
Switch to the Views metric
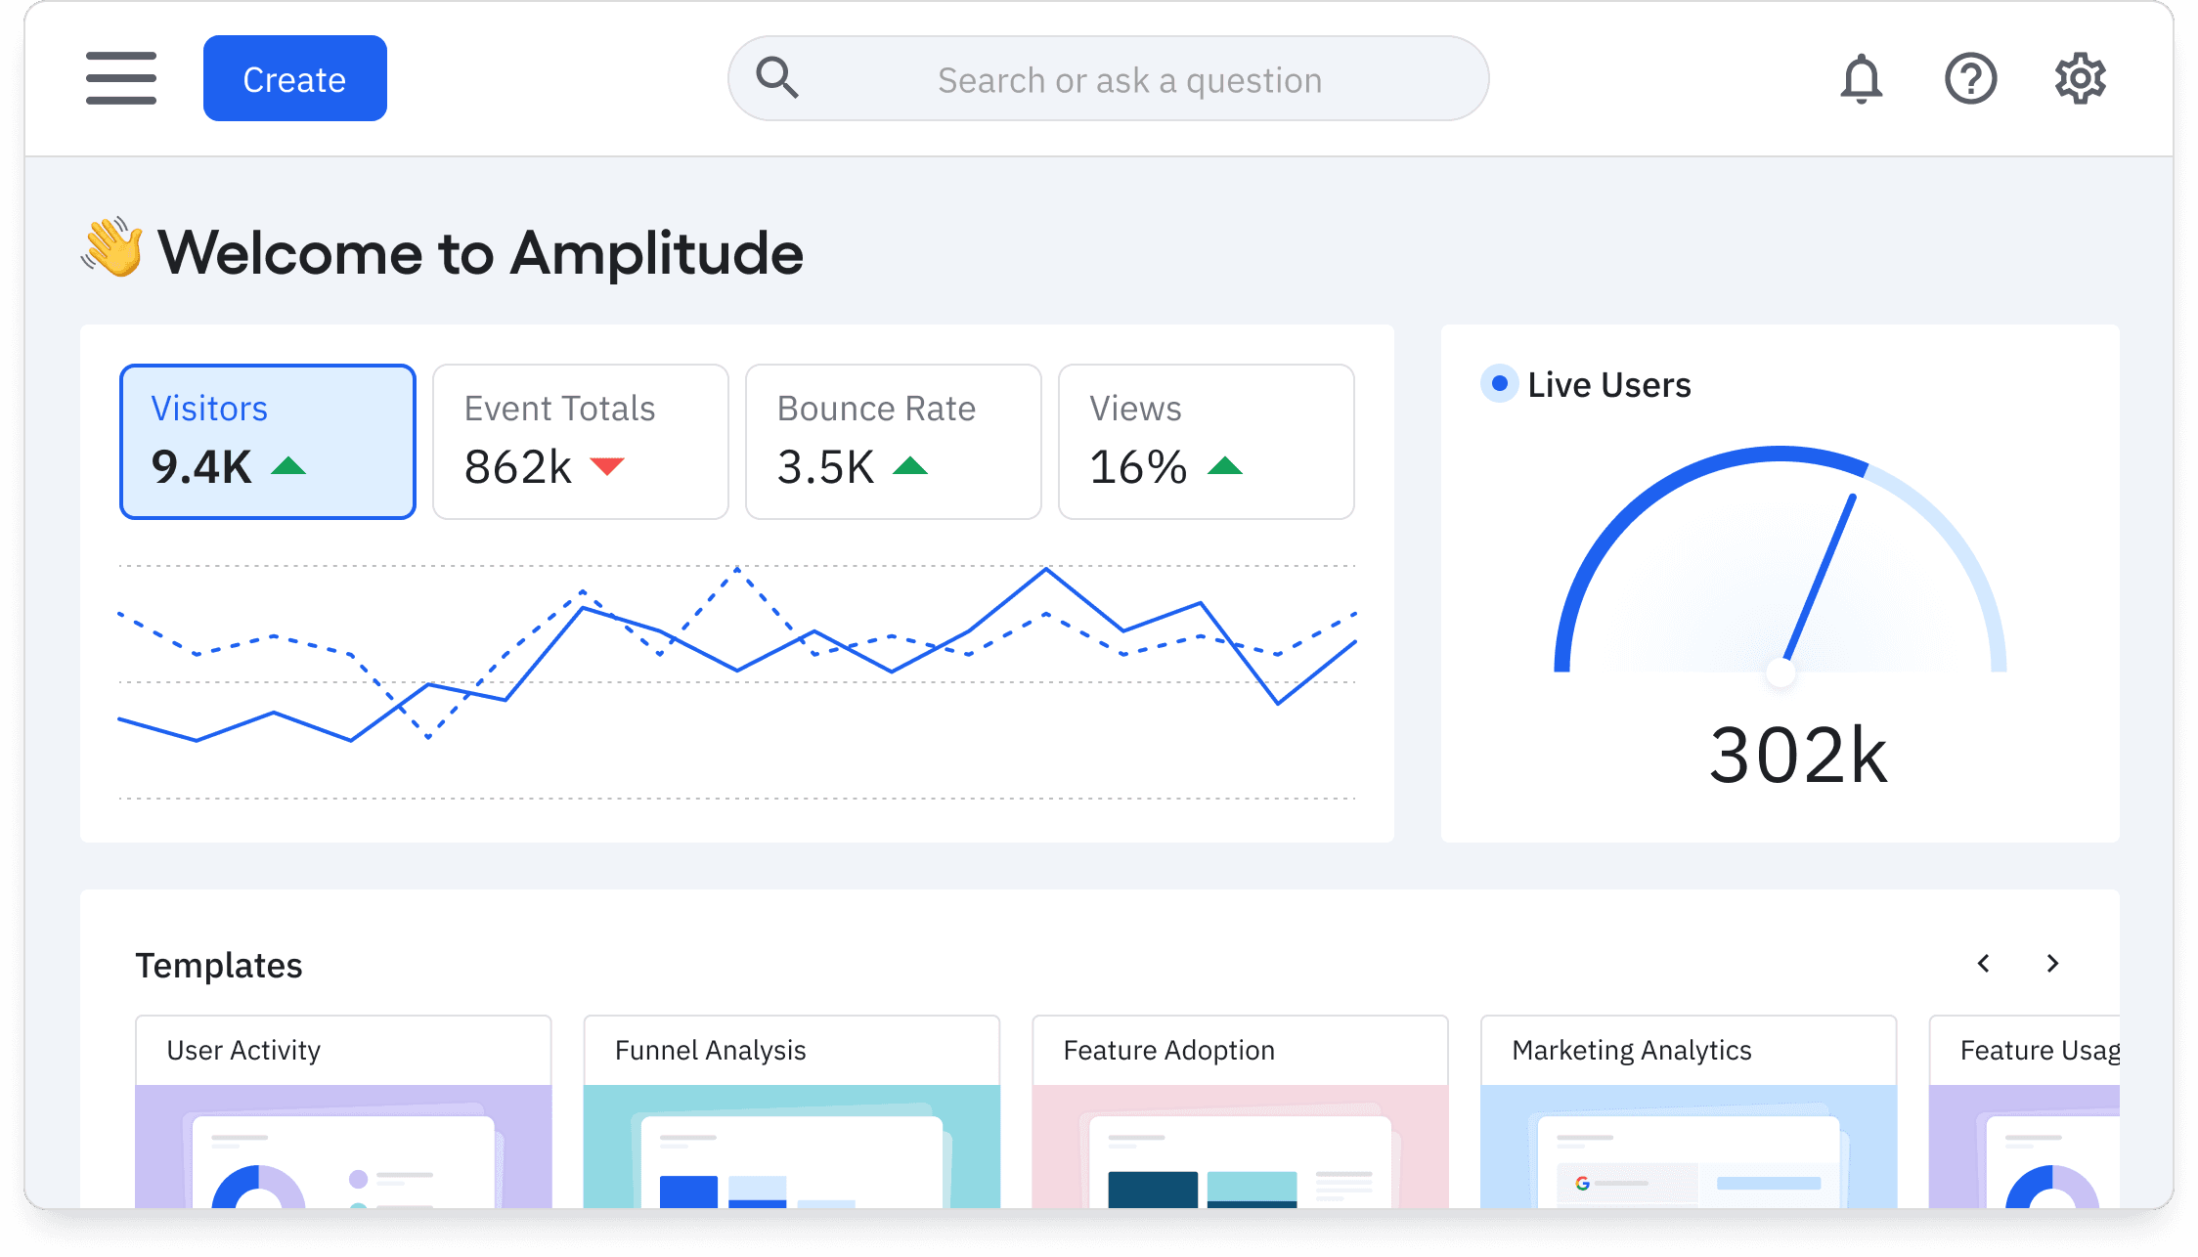pos(1206,441)
